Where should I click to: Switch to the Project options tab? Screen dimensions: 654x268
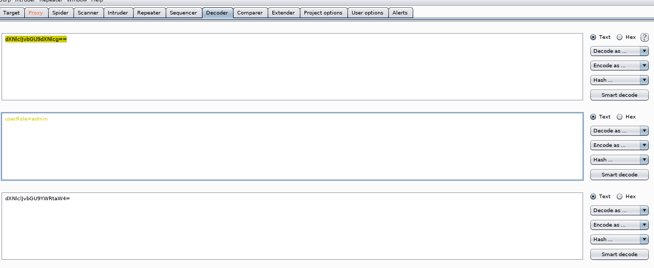(323, 13)
